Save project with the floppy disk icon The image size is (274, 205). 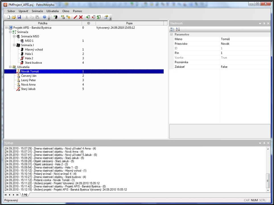pos(19,17)
